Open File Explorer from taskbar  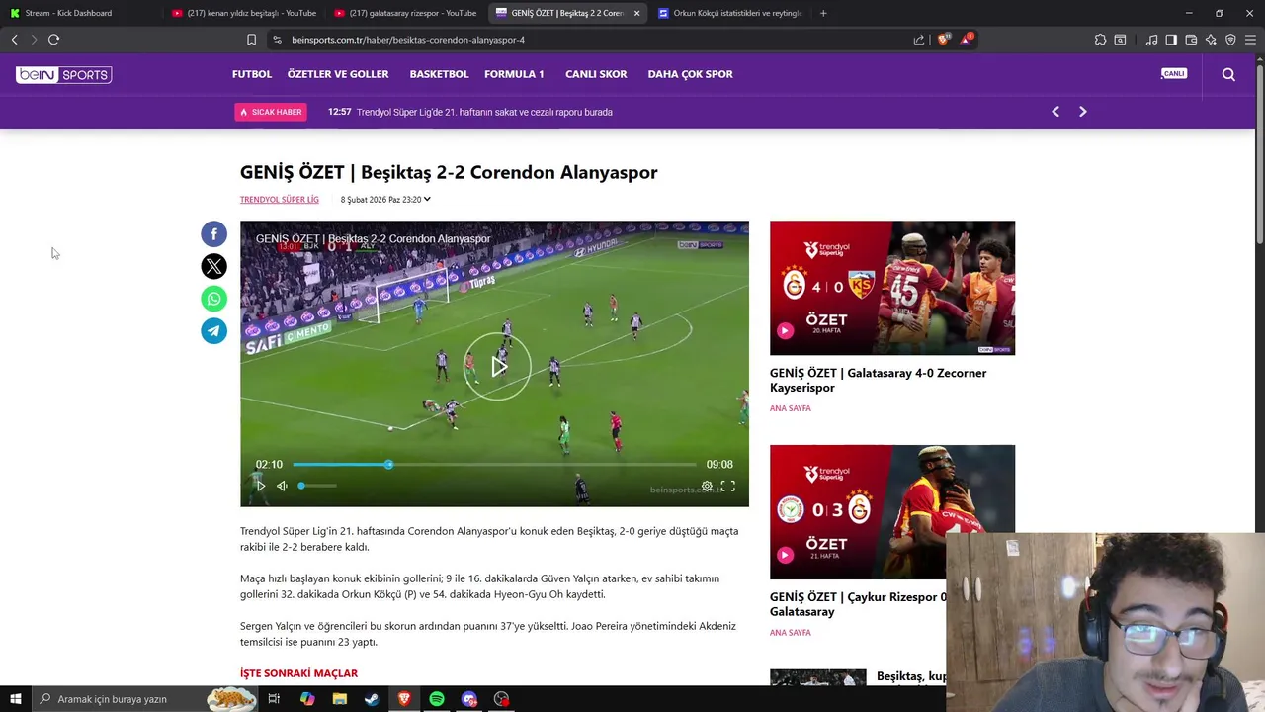tap(340, 699)
